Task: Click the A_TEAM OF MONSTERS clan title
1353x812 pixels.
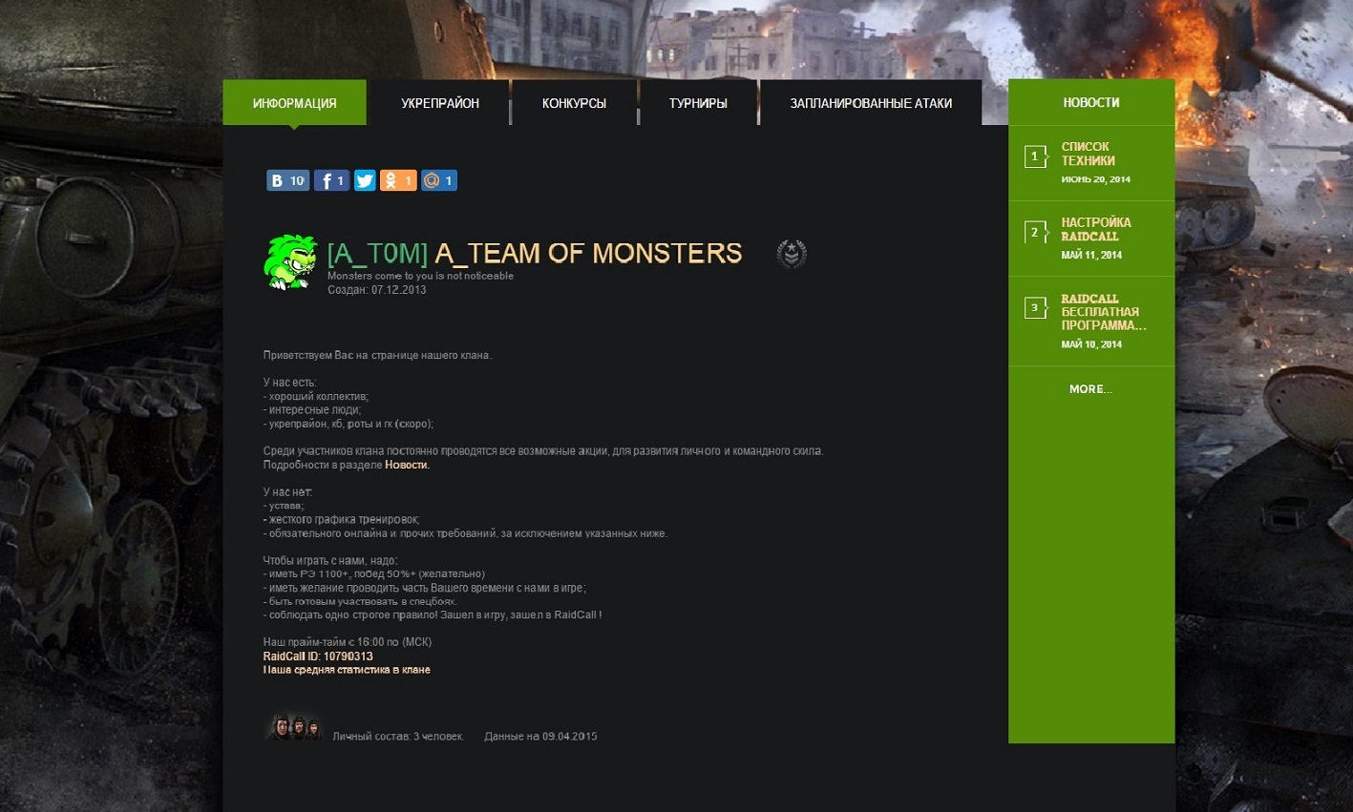Action: (588, 253)
